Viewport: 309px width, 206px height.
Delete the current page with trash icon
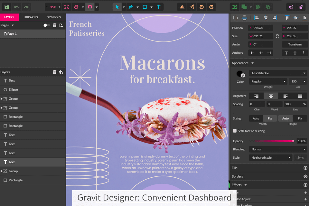tap(55, 25)
